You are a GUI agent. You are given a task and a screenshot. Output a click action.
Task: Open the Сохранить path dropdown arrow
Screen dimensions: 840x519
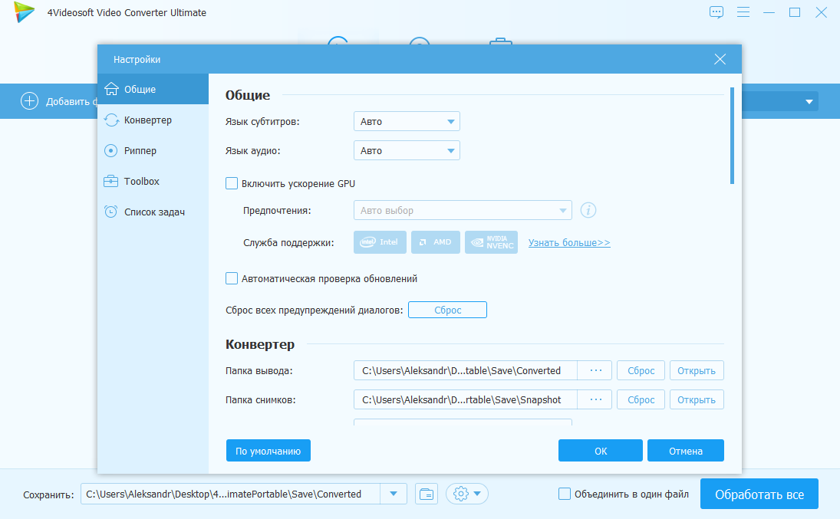(394, 494)
